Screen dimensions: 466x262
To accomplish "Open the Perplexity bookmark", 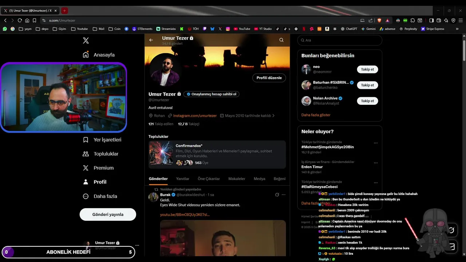I will tap(408, 29).
